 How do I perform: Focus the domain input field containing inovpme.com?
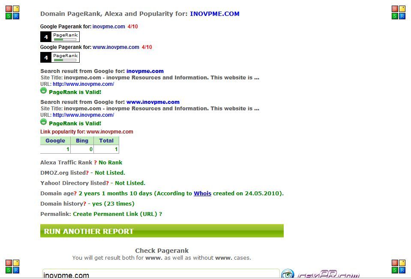pos(161,274)
